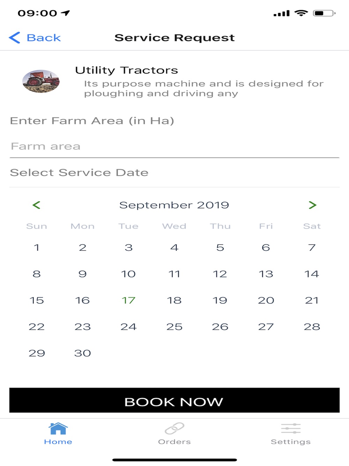Select September 30 on the calendar
This screenshot has width=349, height=466.
coord(83,353)
